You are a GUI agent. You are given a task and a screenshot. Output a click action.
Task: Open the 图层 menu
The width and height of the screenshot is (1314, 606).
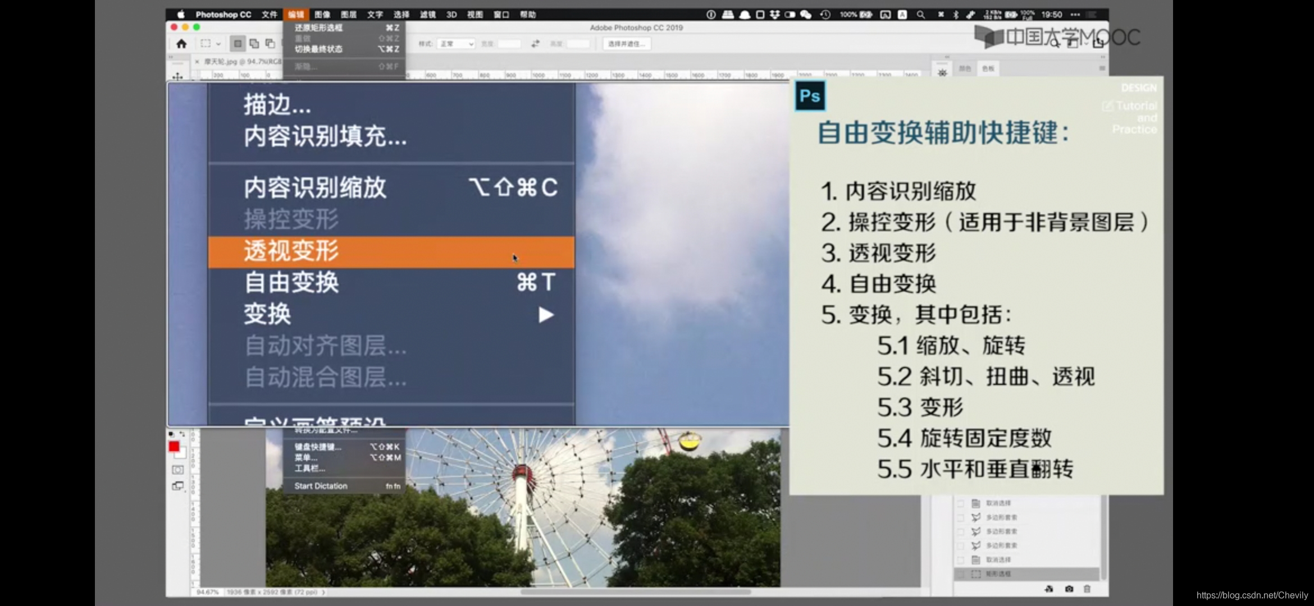point(349,15)
